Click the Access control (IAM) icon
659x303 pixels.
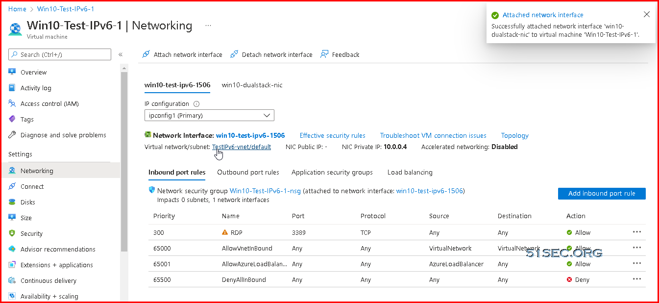[x=12, y=103]
